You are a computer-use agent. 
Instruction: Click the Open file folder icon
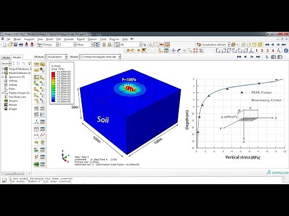point(10,45)
